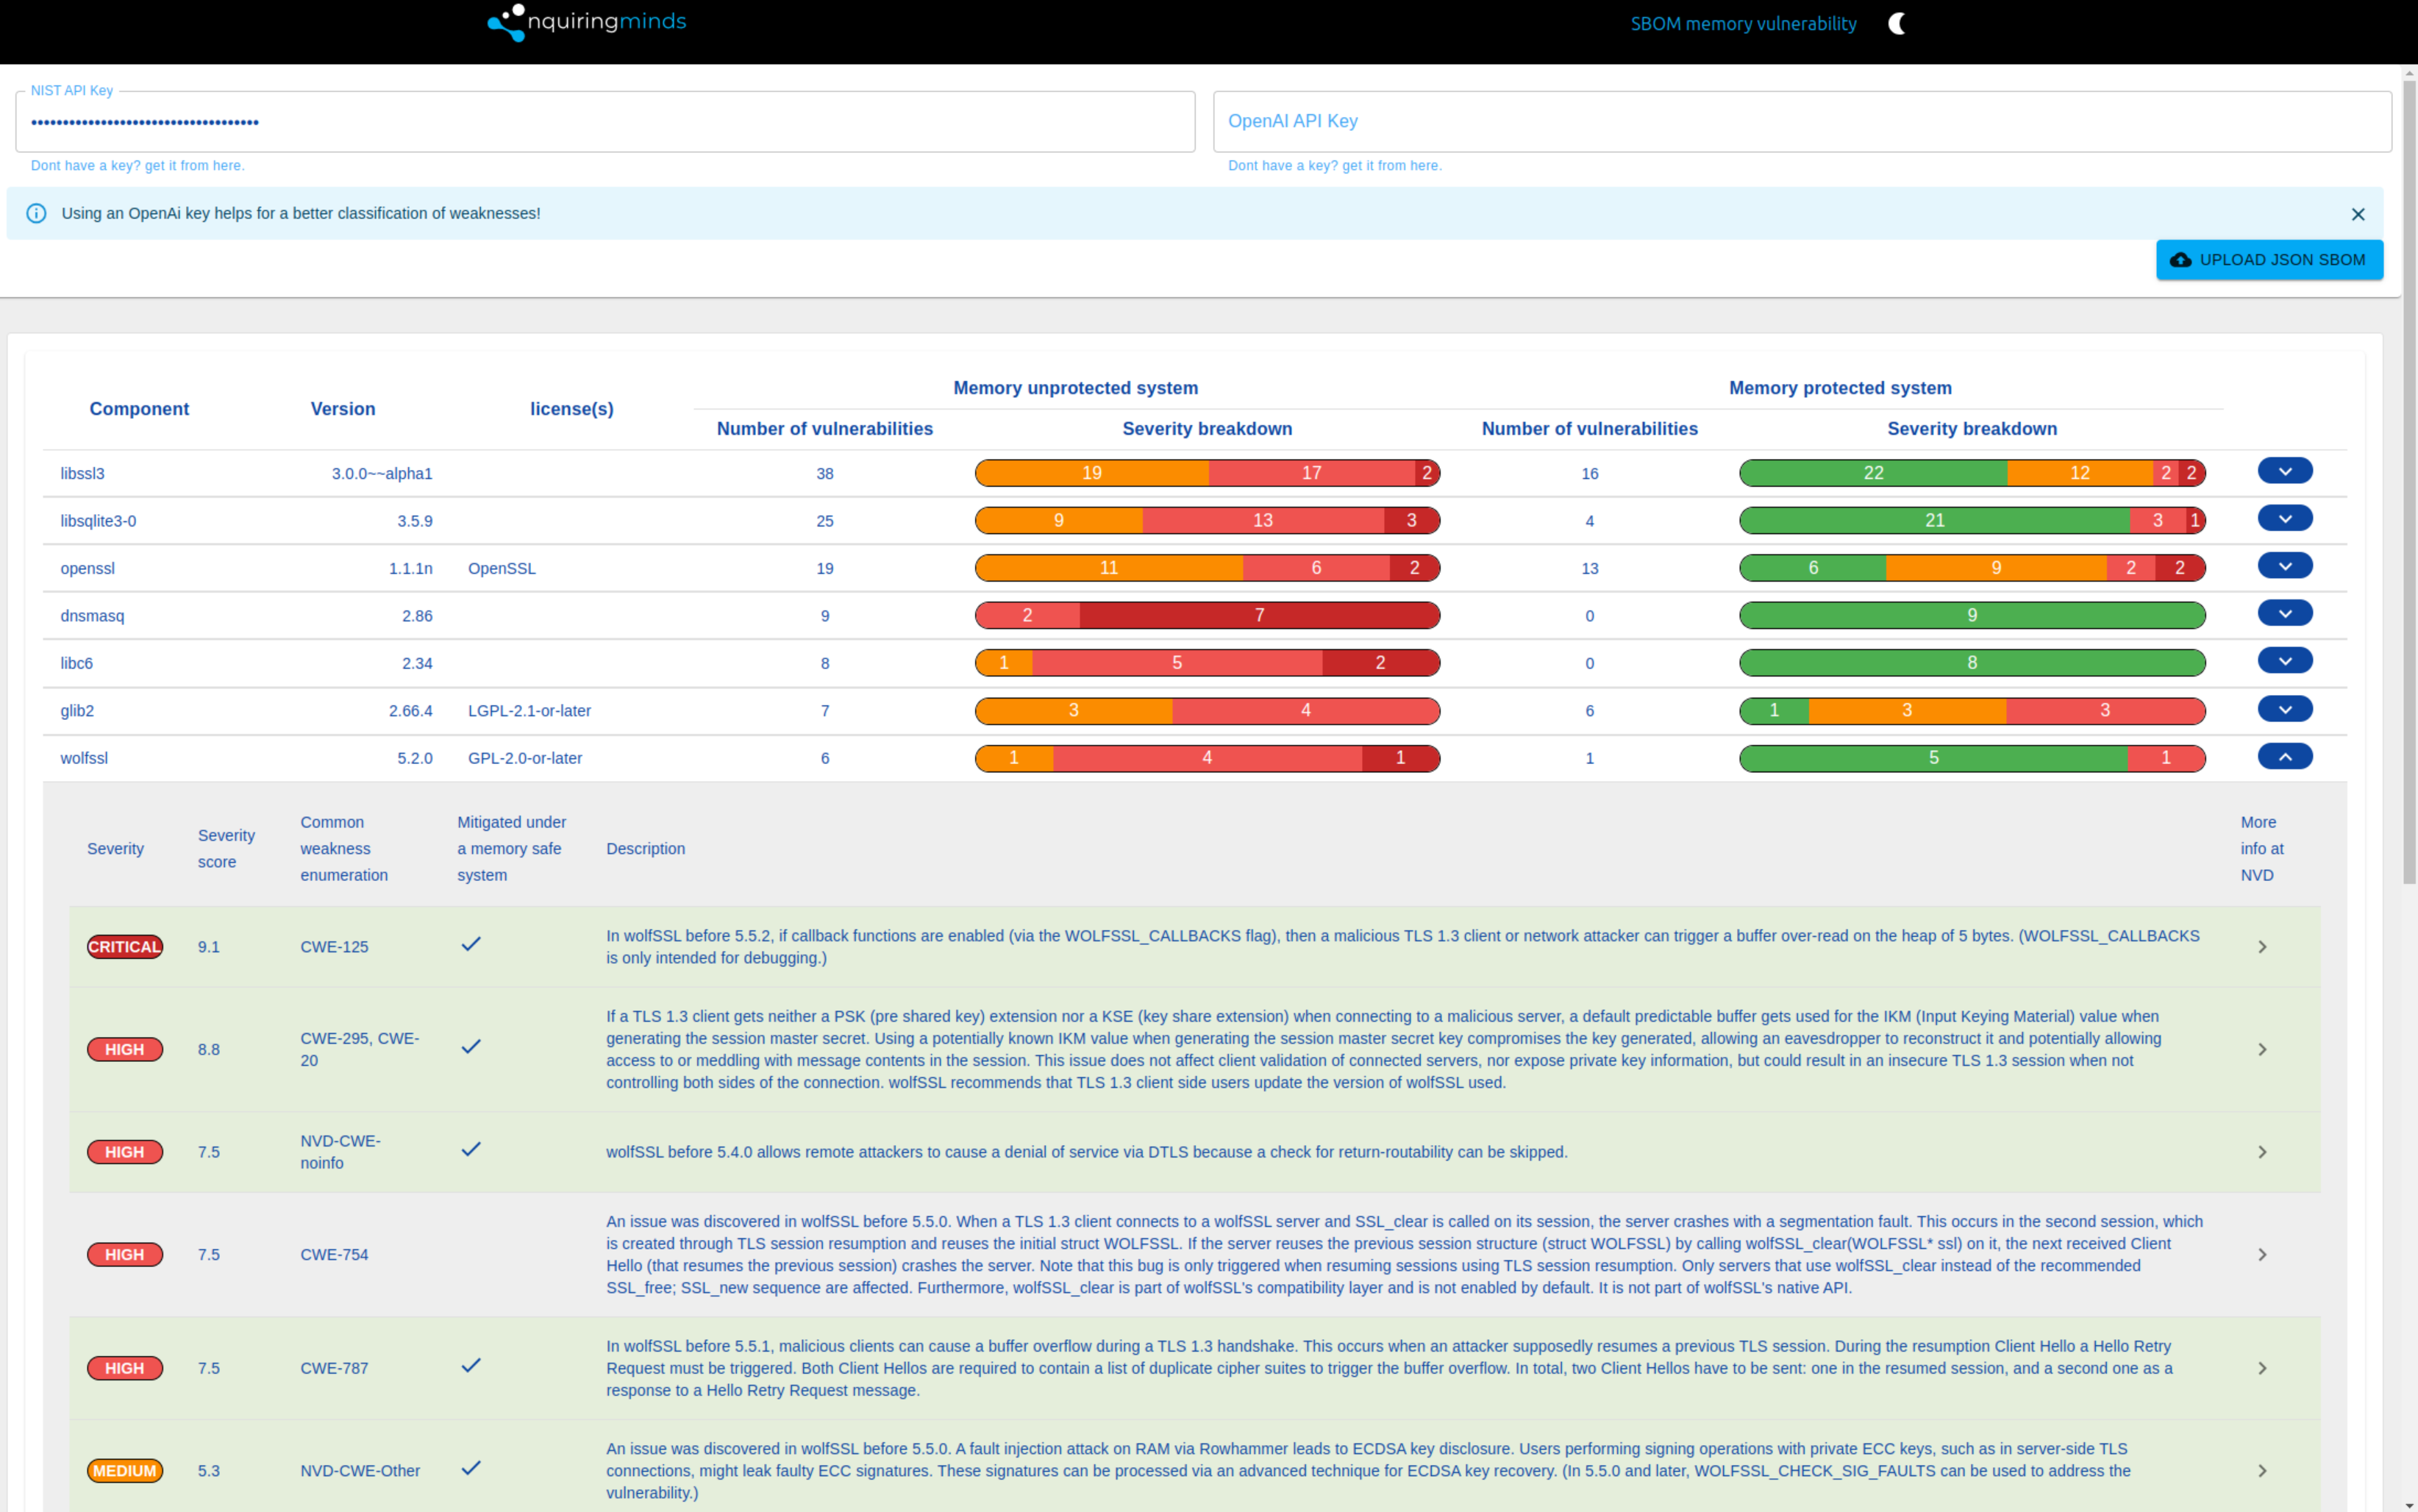Open SBOM memory vulnerability link

(1743, 23)
